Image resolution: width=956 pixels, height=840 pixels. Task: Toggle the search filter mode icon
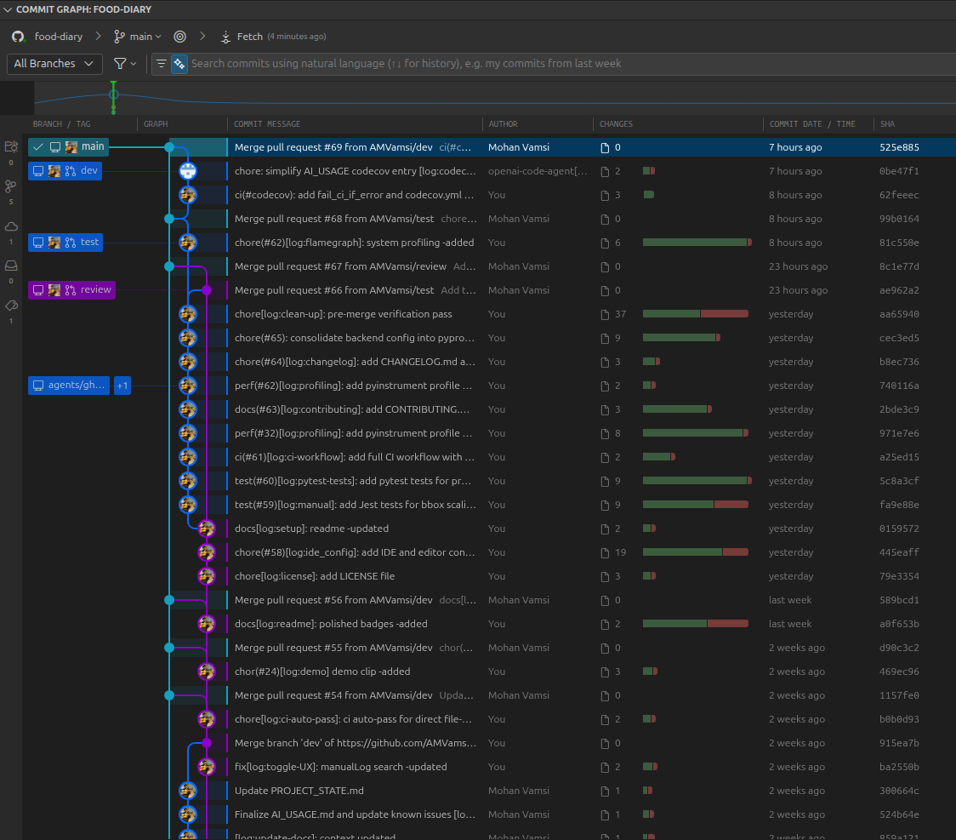161,64
